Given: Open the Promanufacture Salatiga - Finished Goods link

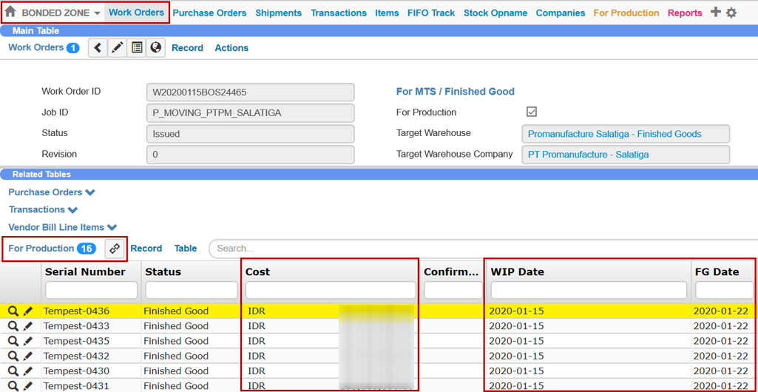Looking at the screenshot, I should 615,134.
